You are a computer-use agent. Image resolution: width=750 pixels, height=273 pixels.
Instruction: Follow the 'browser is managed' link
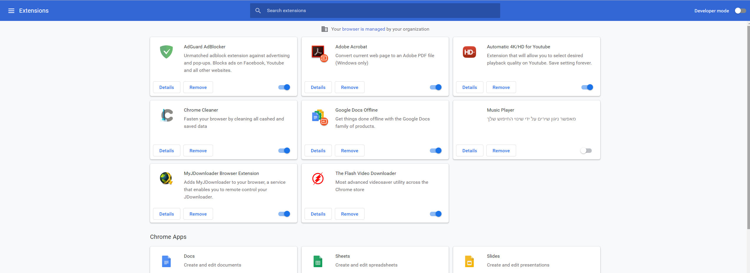click(x=363, y=29)
